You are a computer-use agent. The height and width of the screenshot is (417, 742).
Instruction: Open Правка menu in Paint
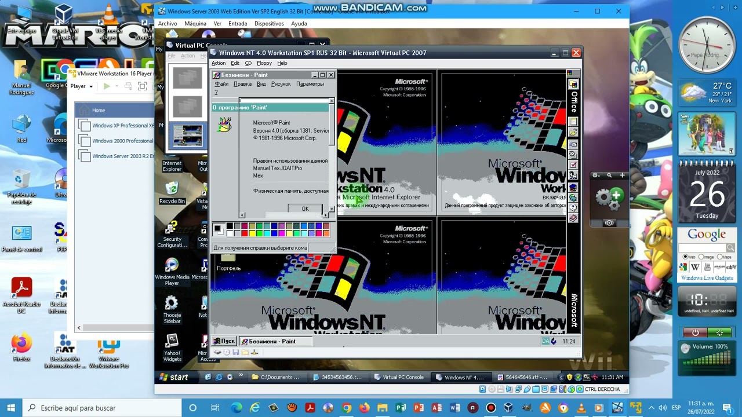(x=242, y=84)
